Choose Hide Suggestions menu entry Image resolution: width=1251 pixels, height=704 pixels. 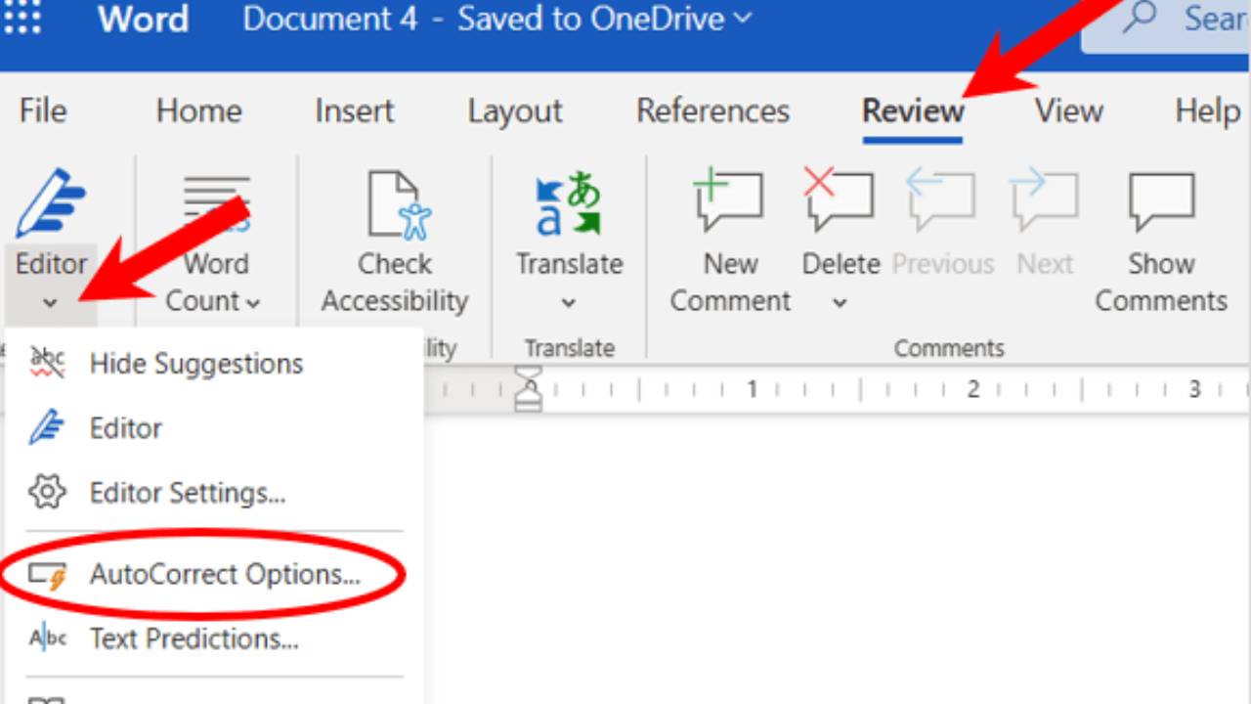coord(214,363)
